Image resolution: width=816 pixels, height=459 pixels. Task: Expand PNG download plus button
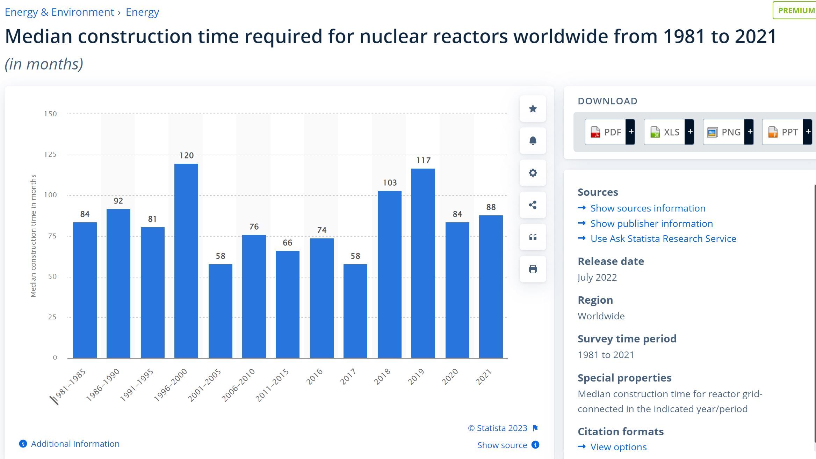tap(749, 132)
